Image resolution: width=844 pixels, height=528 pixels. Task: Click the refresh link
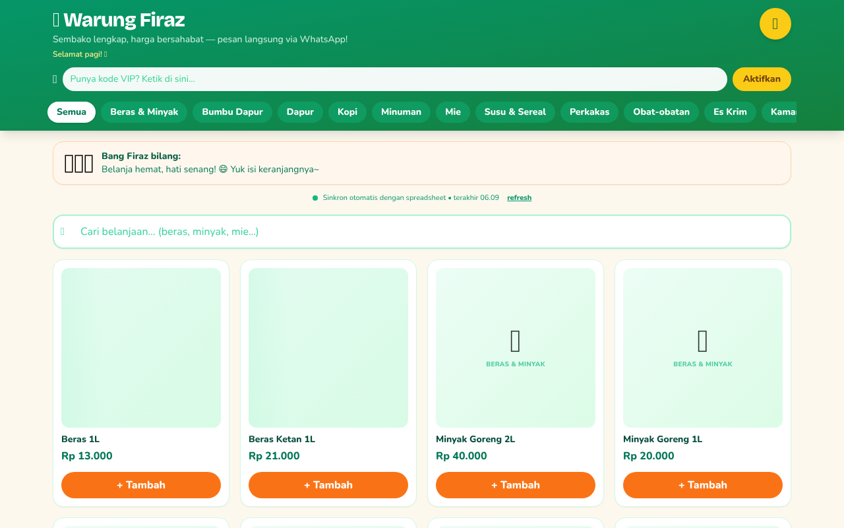pos(519,198)
